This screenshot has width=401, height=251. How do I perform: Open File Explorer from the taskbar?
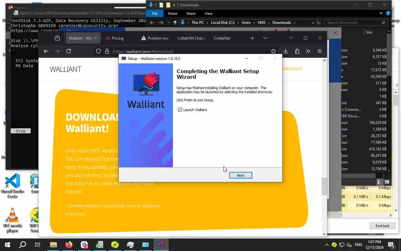[x=54, y=245]
